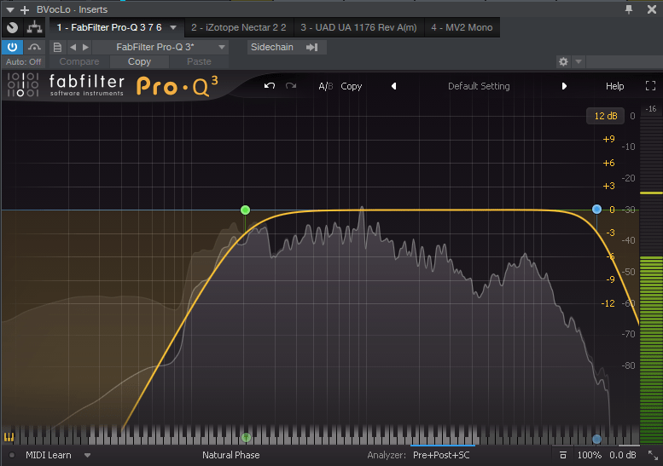Click the routing view icon beside bypass
This screenshot has height=466, width=663.
(35, 28)
